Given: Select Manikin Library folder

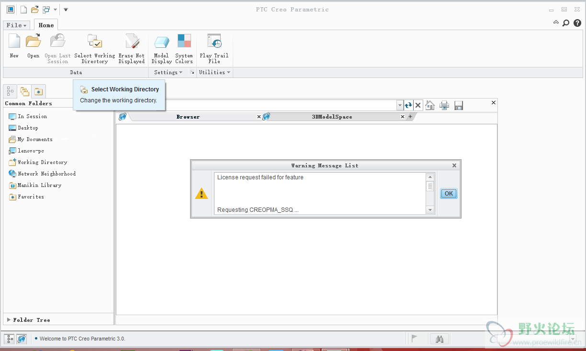Looking at the screenshot, I should pos(35,185).
